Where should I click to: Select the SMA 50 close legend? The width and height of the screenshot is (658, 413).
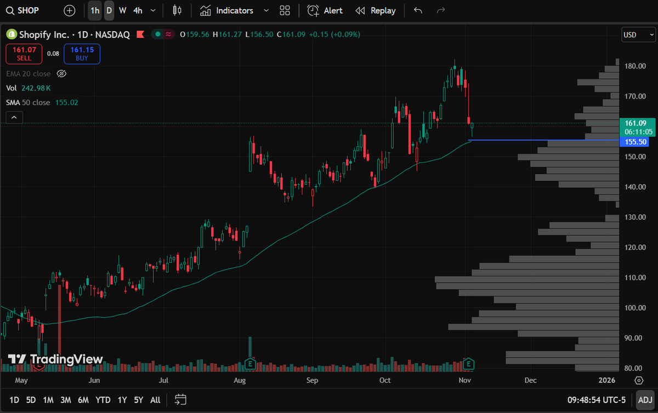point(28,102)
